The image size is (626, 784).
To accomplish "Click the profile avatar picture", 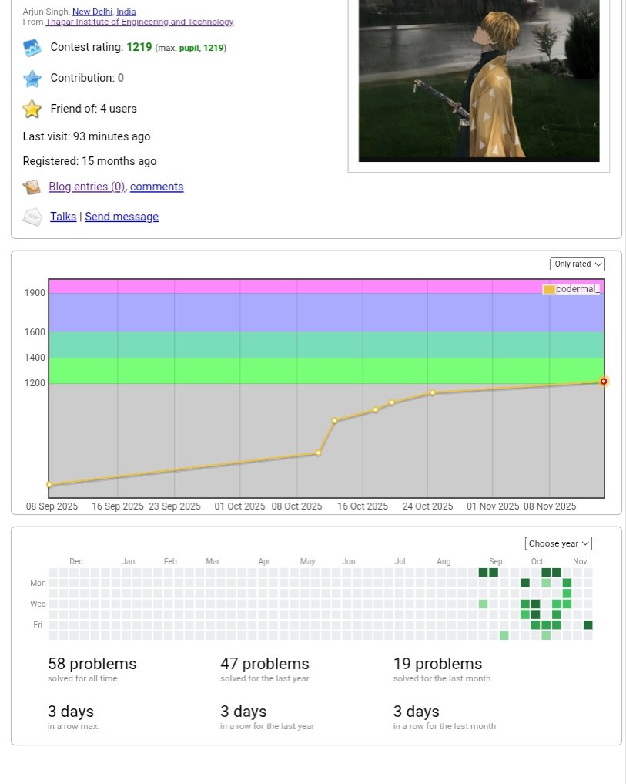I will point(479,80).
